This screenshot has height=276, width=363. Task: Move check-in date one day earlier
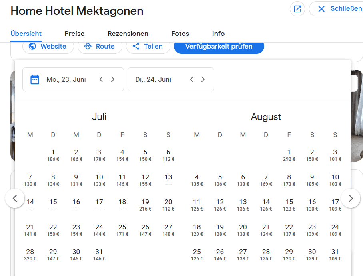pos(101,79)
